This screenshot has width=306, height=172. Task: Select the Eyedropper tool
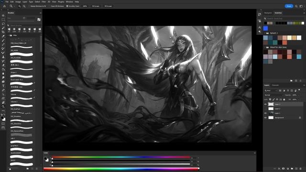click(3, 36)
